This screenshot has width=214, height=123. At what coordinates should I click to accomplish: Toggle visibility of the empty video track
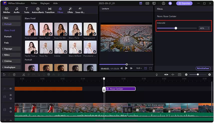tap(11, 95)
